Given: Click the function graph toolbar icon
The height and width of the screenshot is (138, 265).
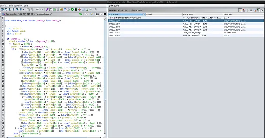Looking at the screenshot, I should (68, 10).
